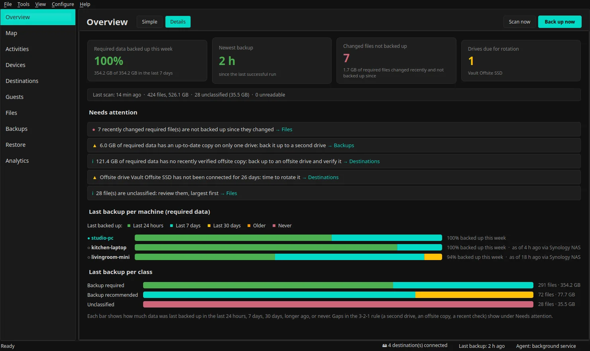Open the Activities sidebar page
Screen dimensions: 590x351
pos(38,49)
